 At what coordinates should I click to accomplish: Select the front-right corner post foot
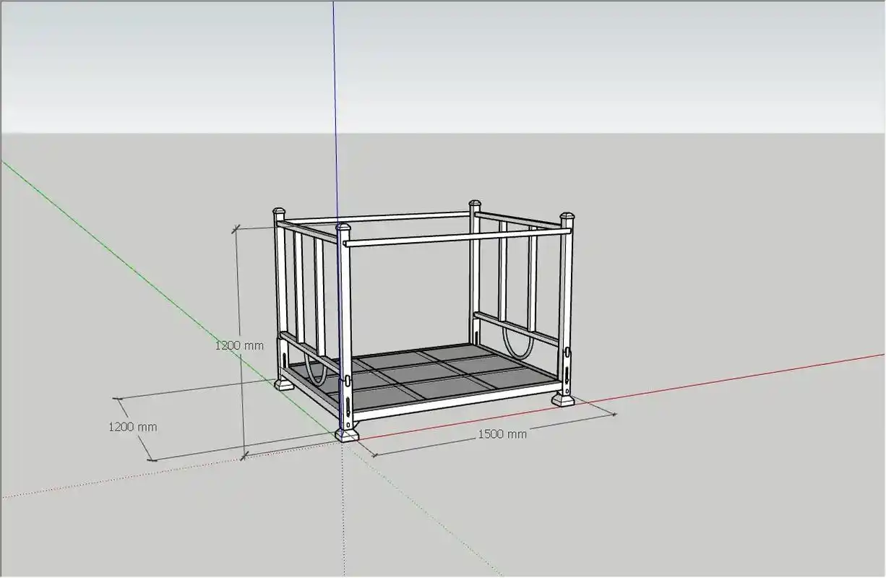(563, 397)
